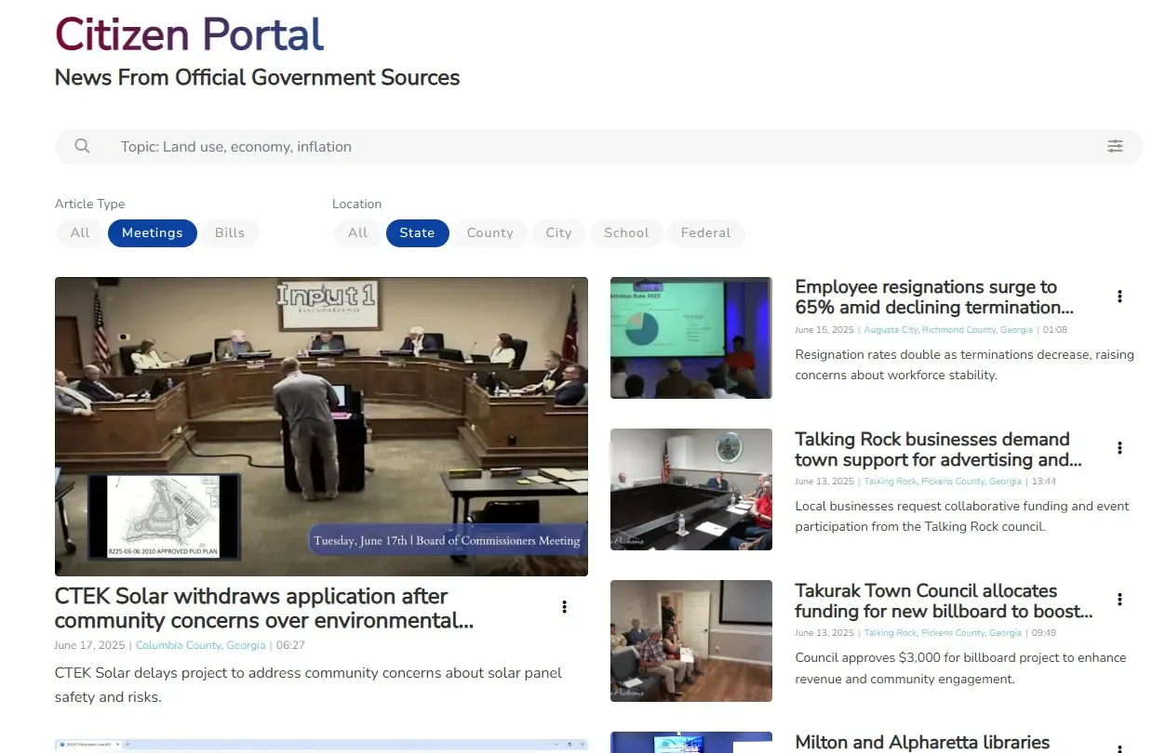1152x753 pixels.
Task: Open the Takurak Town Council thumbnail
Action: pyautogui.click(x=691, y=641)
